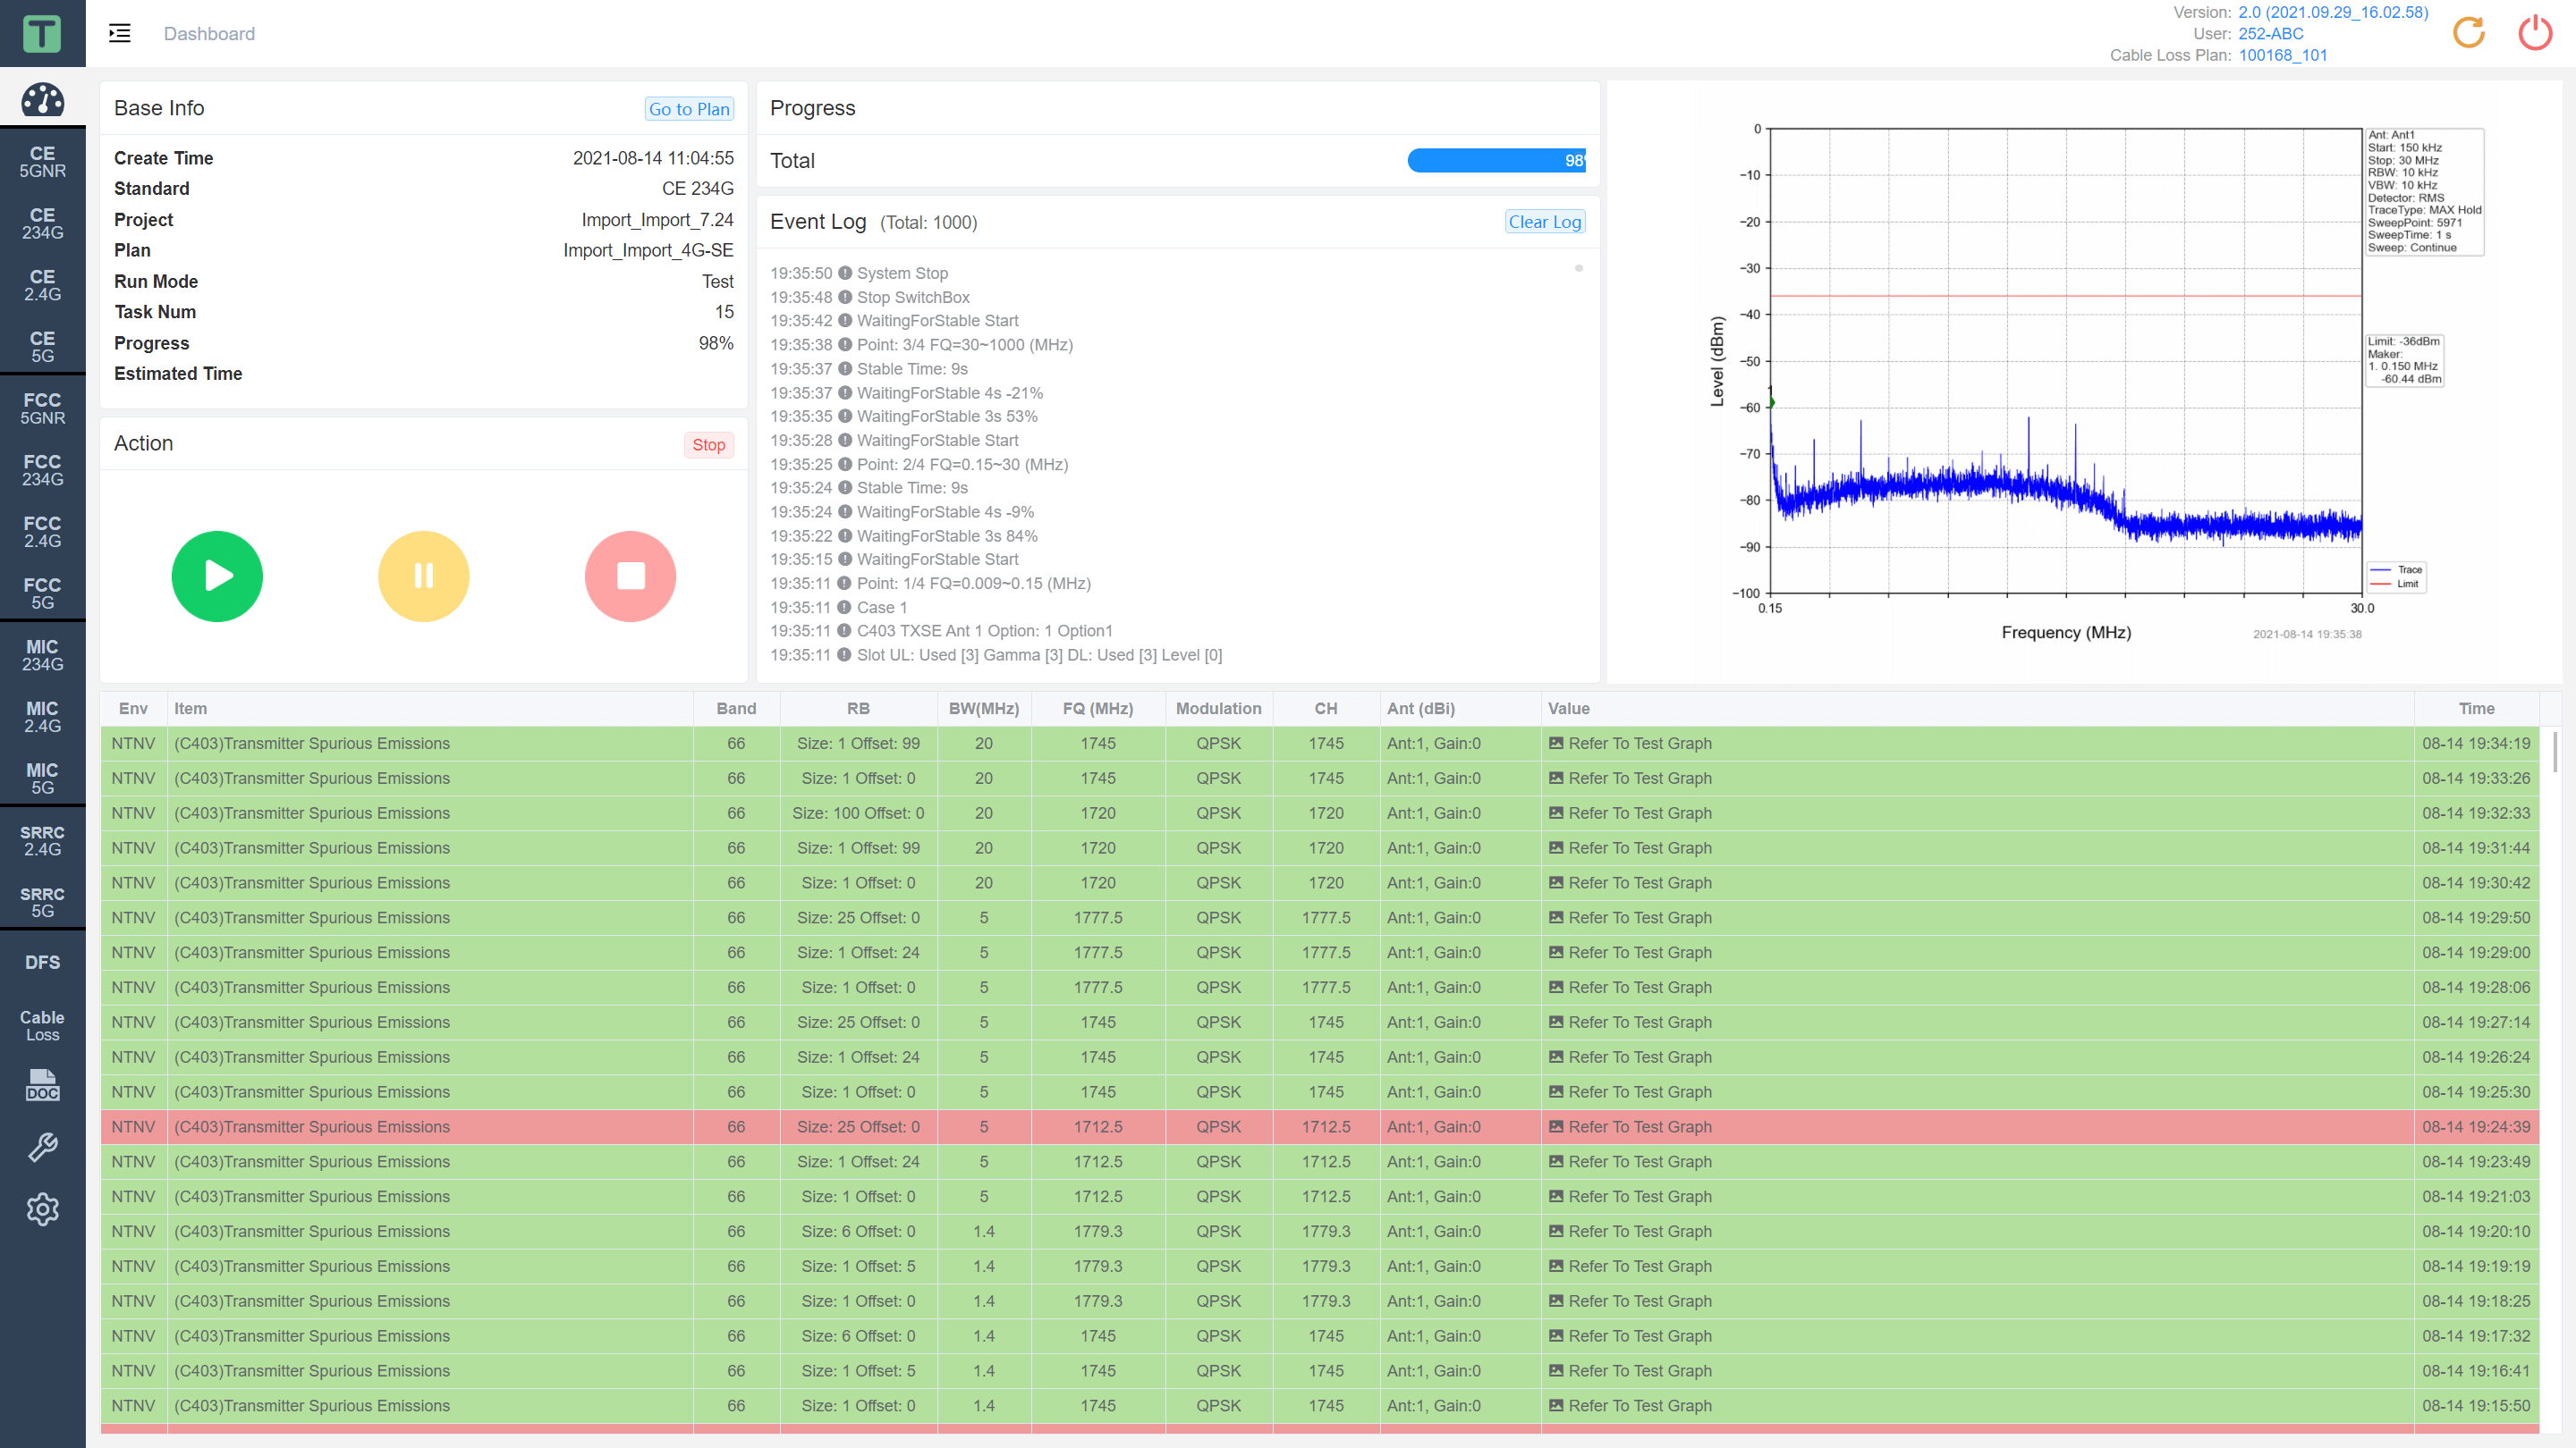
Task: Open SRRC 5G sidebar section
Action: tap(42, 903)
